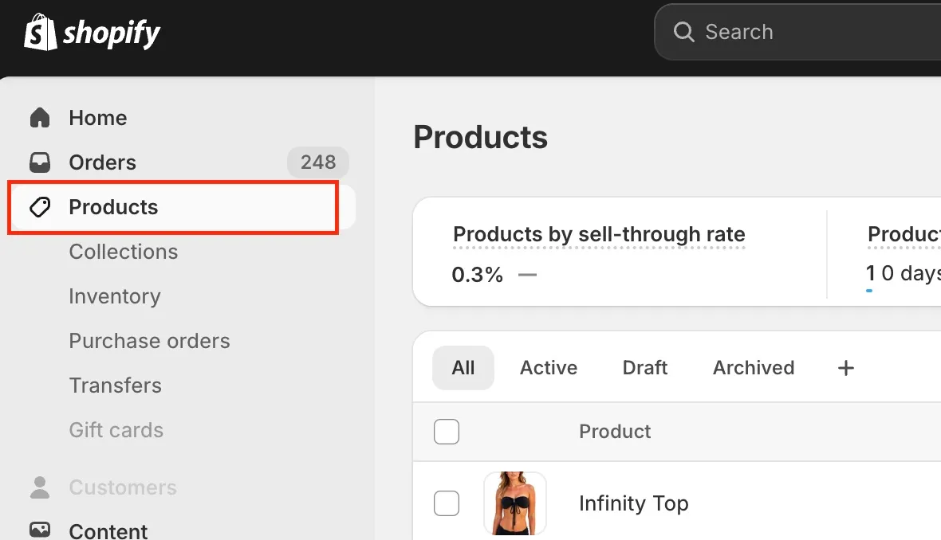
Task: Select the Products tag icon
Action: [x=40, y=207]
